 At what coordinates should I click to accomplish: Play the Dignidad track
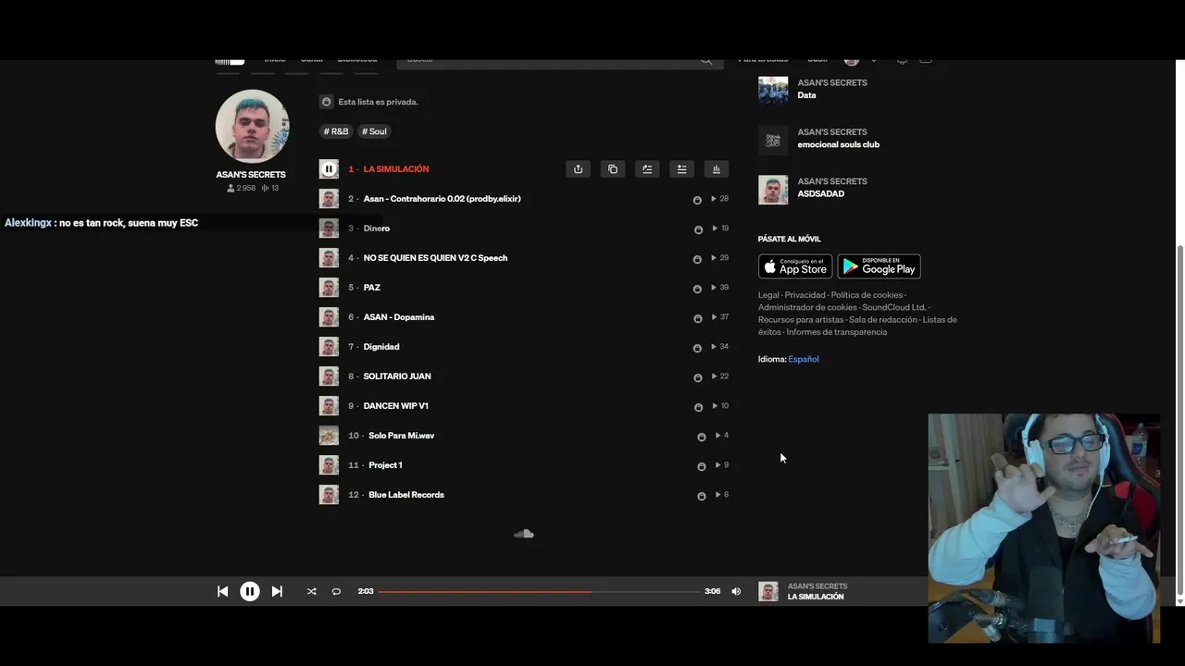[x=381, y=347]
